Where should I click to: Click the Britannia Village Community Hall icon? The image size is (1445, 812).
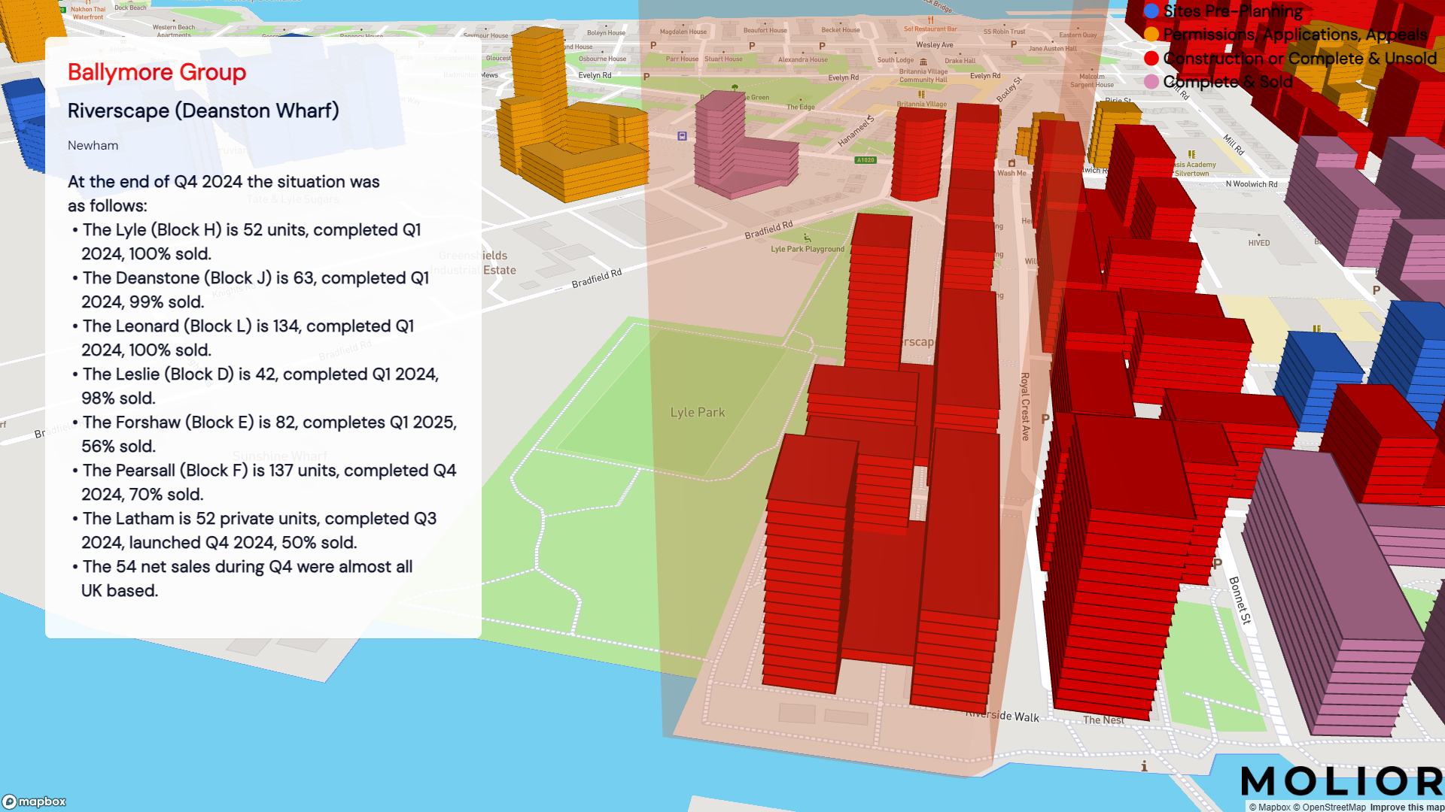[923, 62]
